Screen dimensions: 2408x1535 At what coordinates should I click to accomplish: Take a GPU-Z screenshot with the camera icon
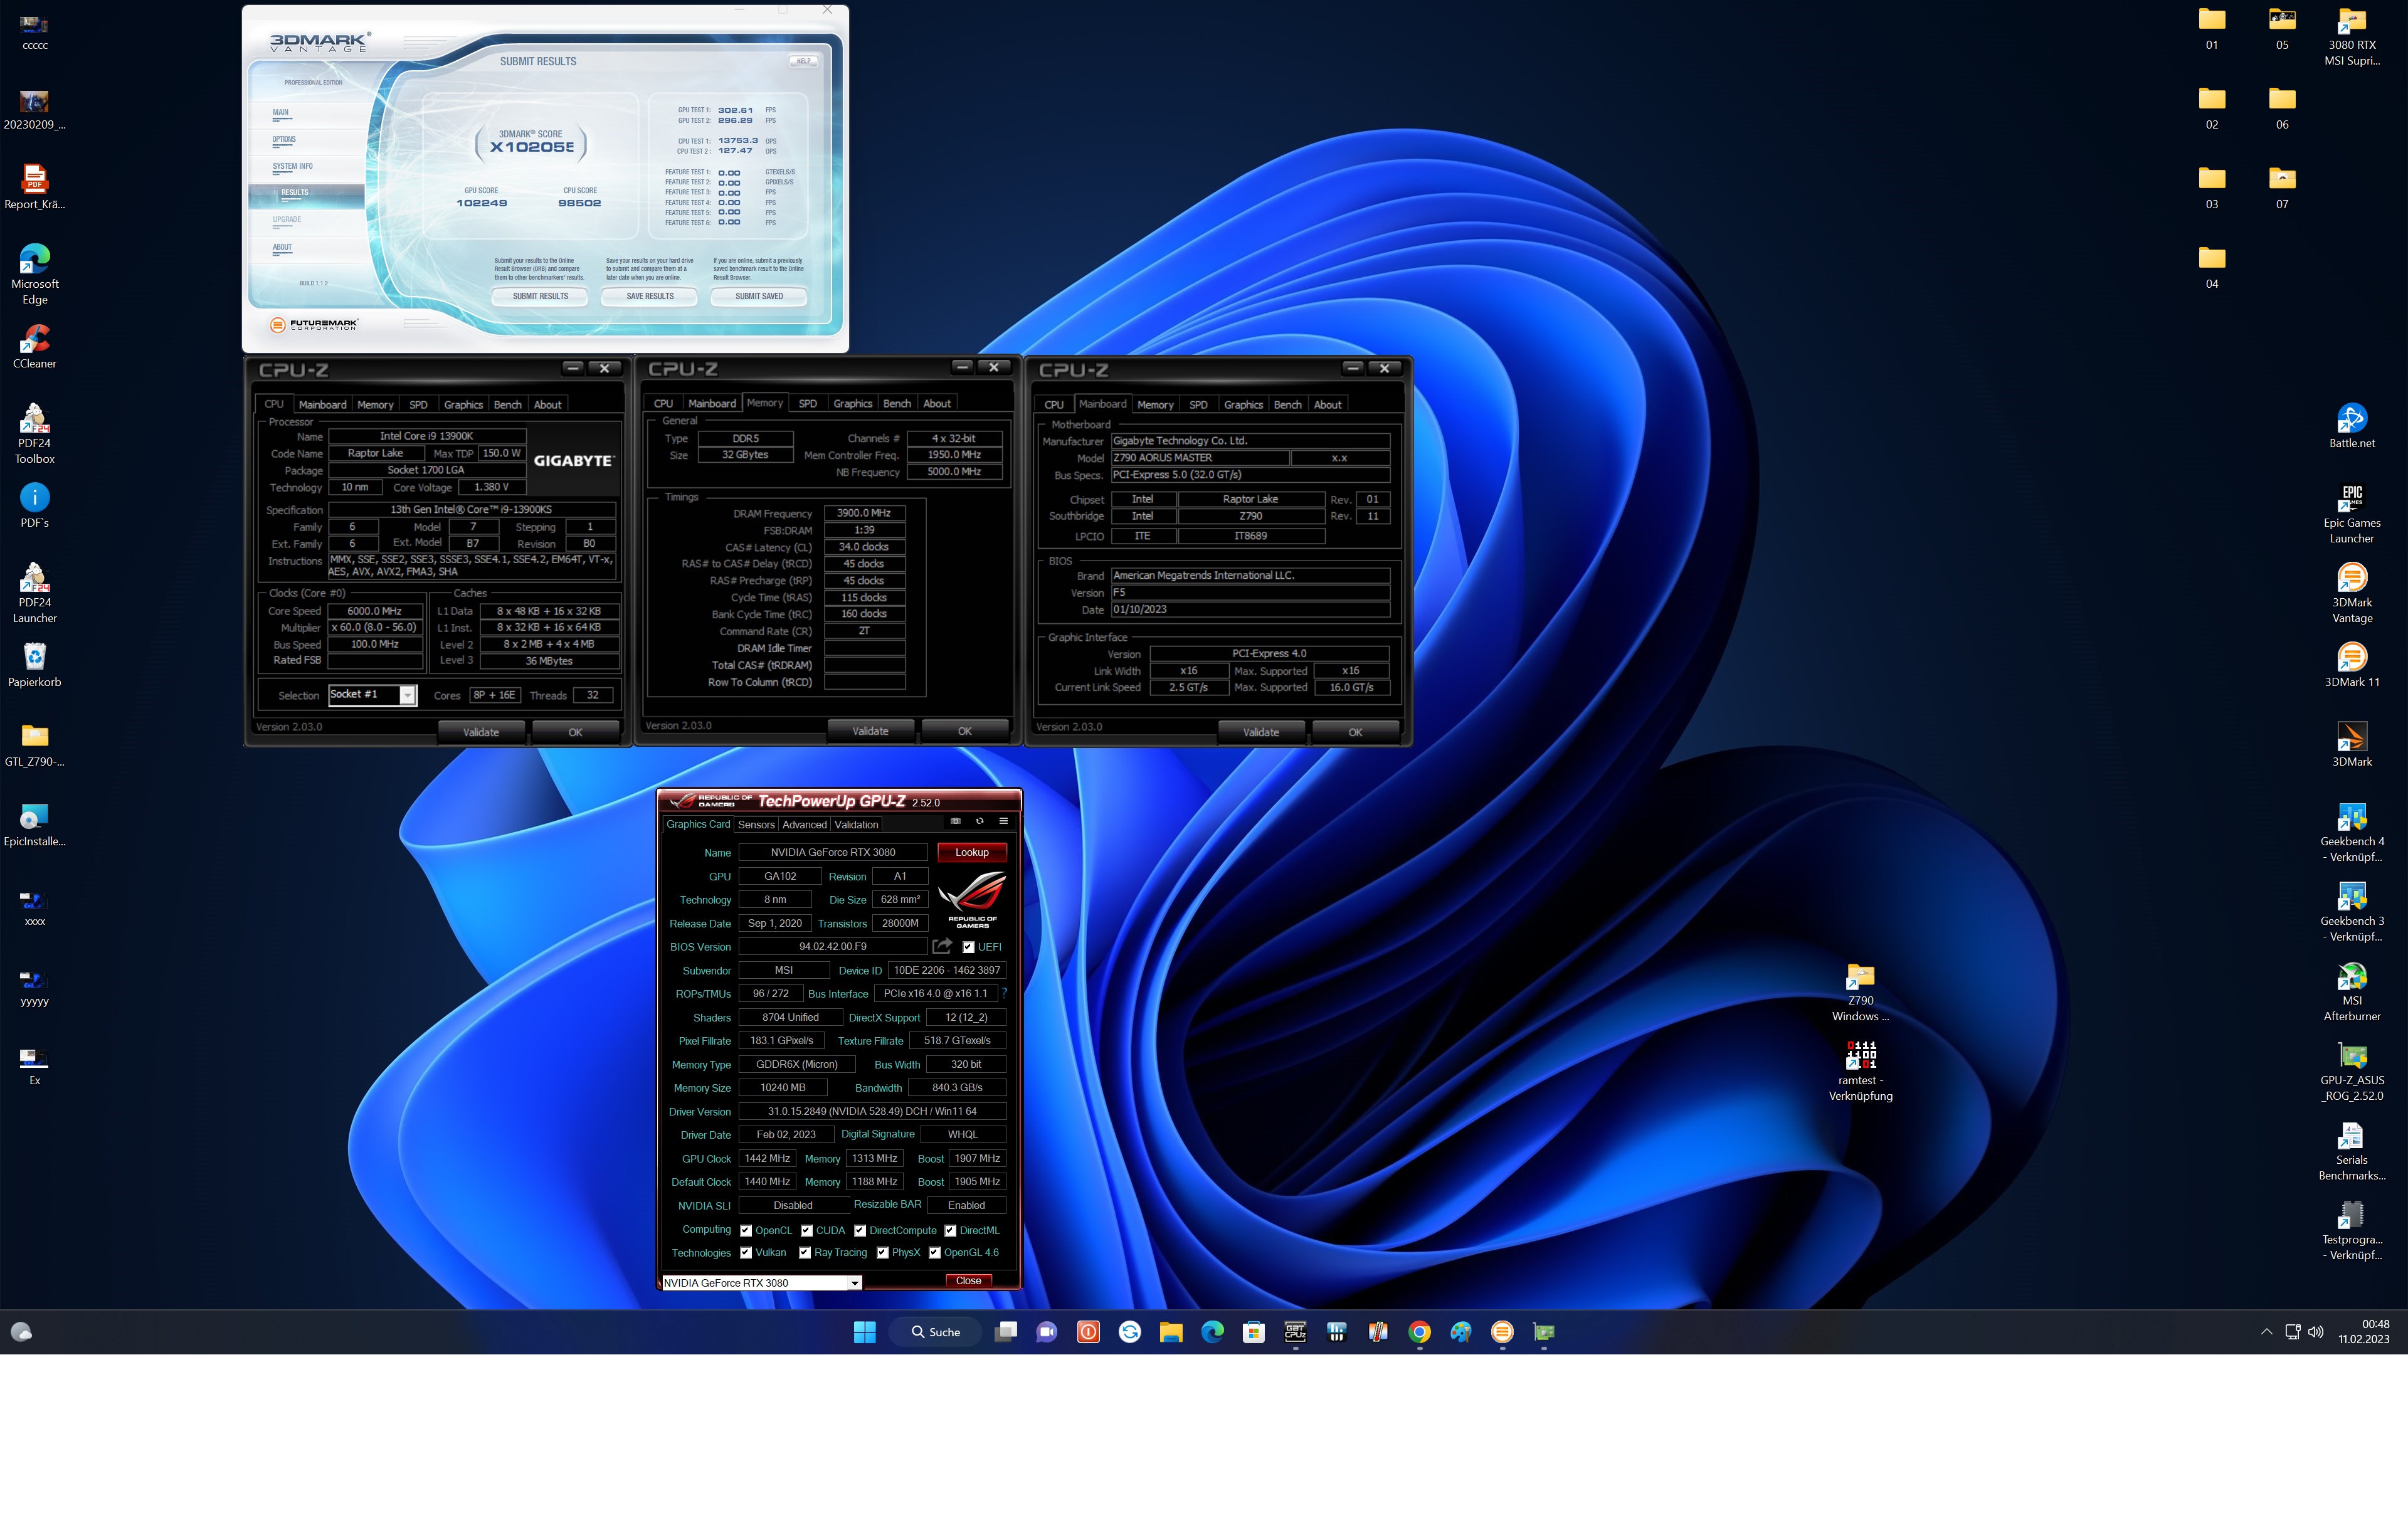point(955,821)
